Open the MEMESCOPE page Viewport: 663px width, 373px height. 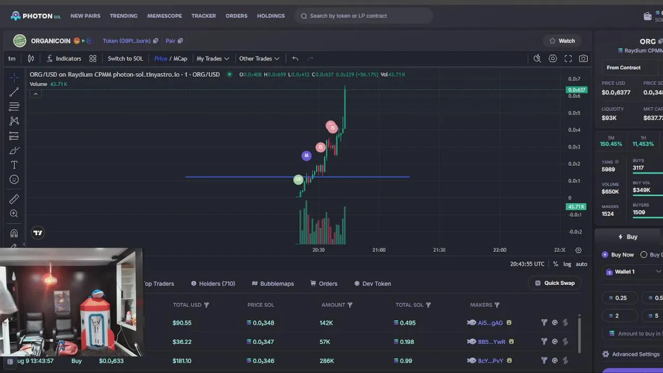click(165, 16)
